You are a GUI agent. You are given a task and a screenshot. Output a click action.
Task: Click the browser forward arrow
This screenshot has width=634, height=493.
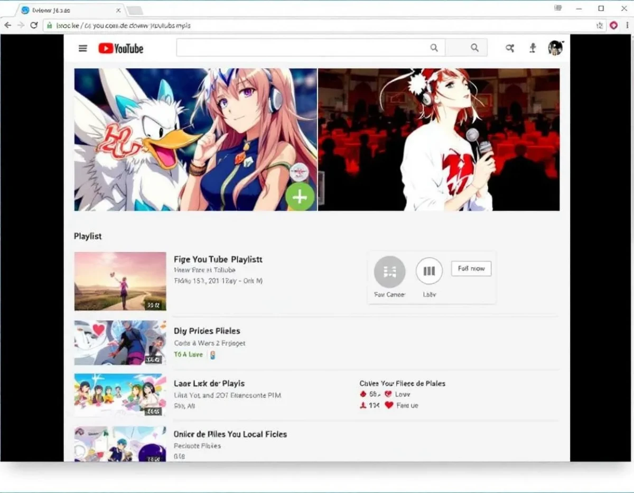click(x=21, y=25)
